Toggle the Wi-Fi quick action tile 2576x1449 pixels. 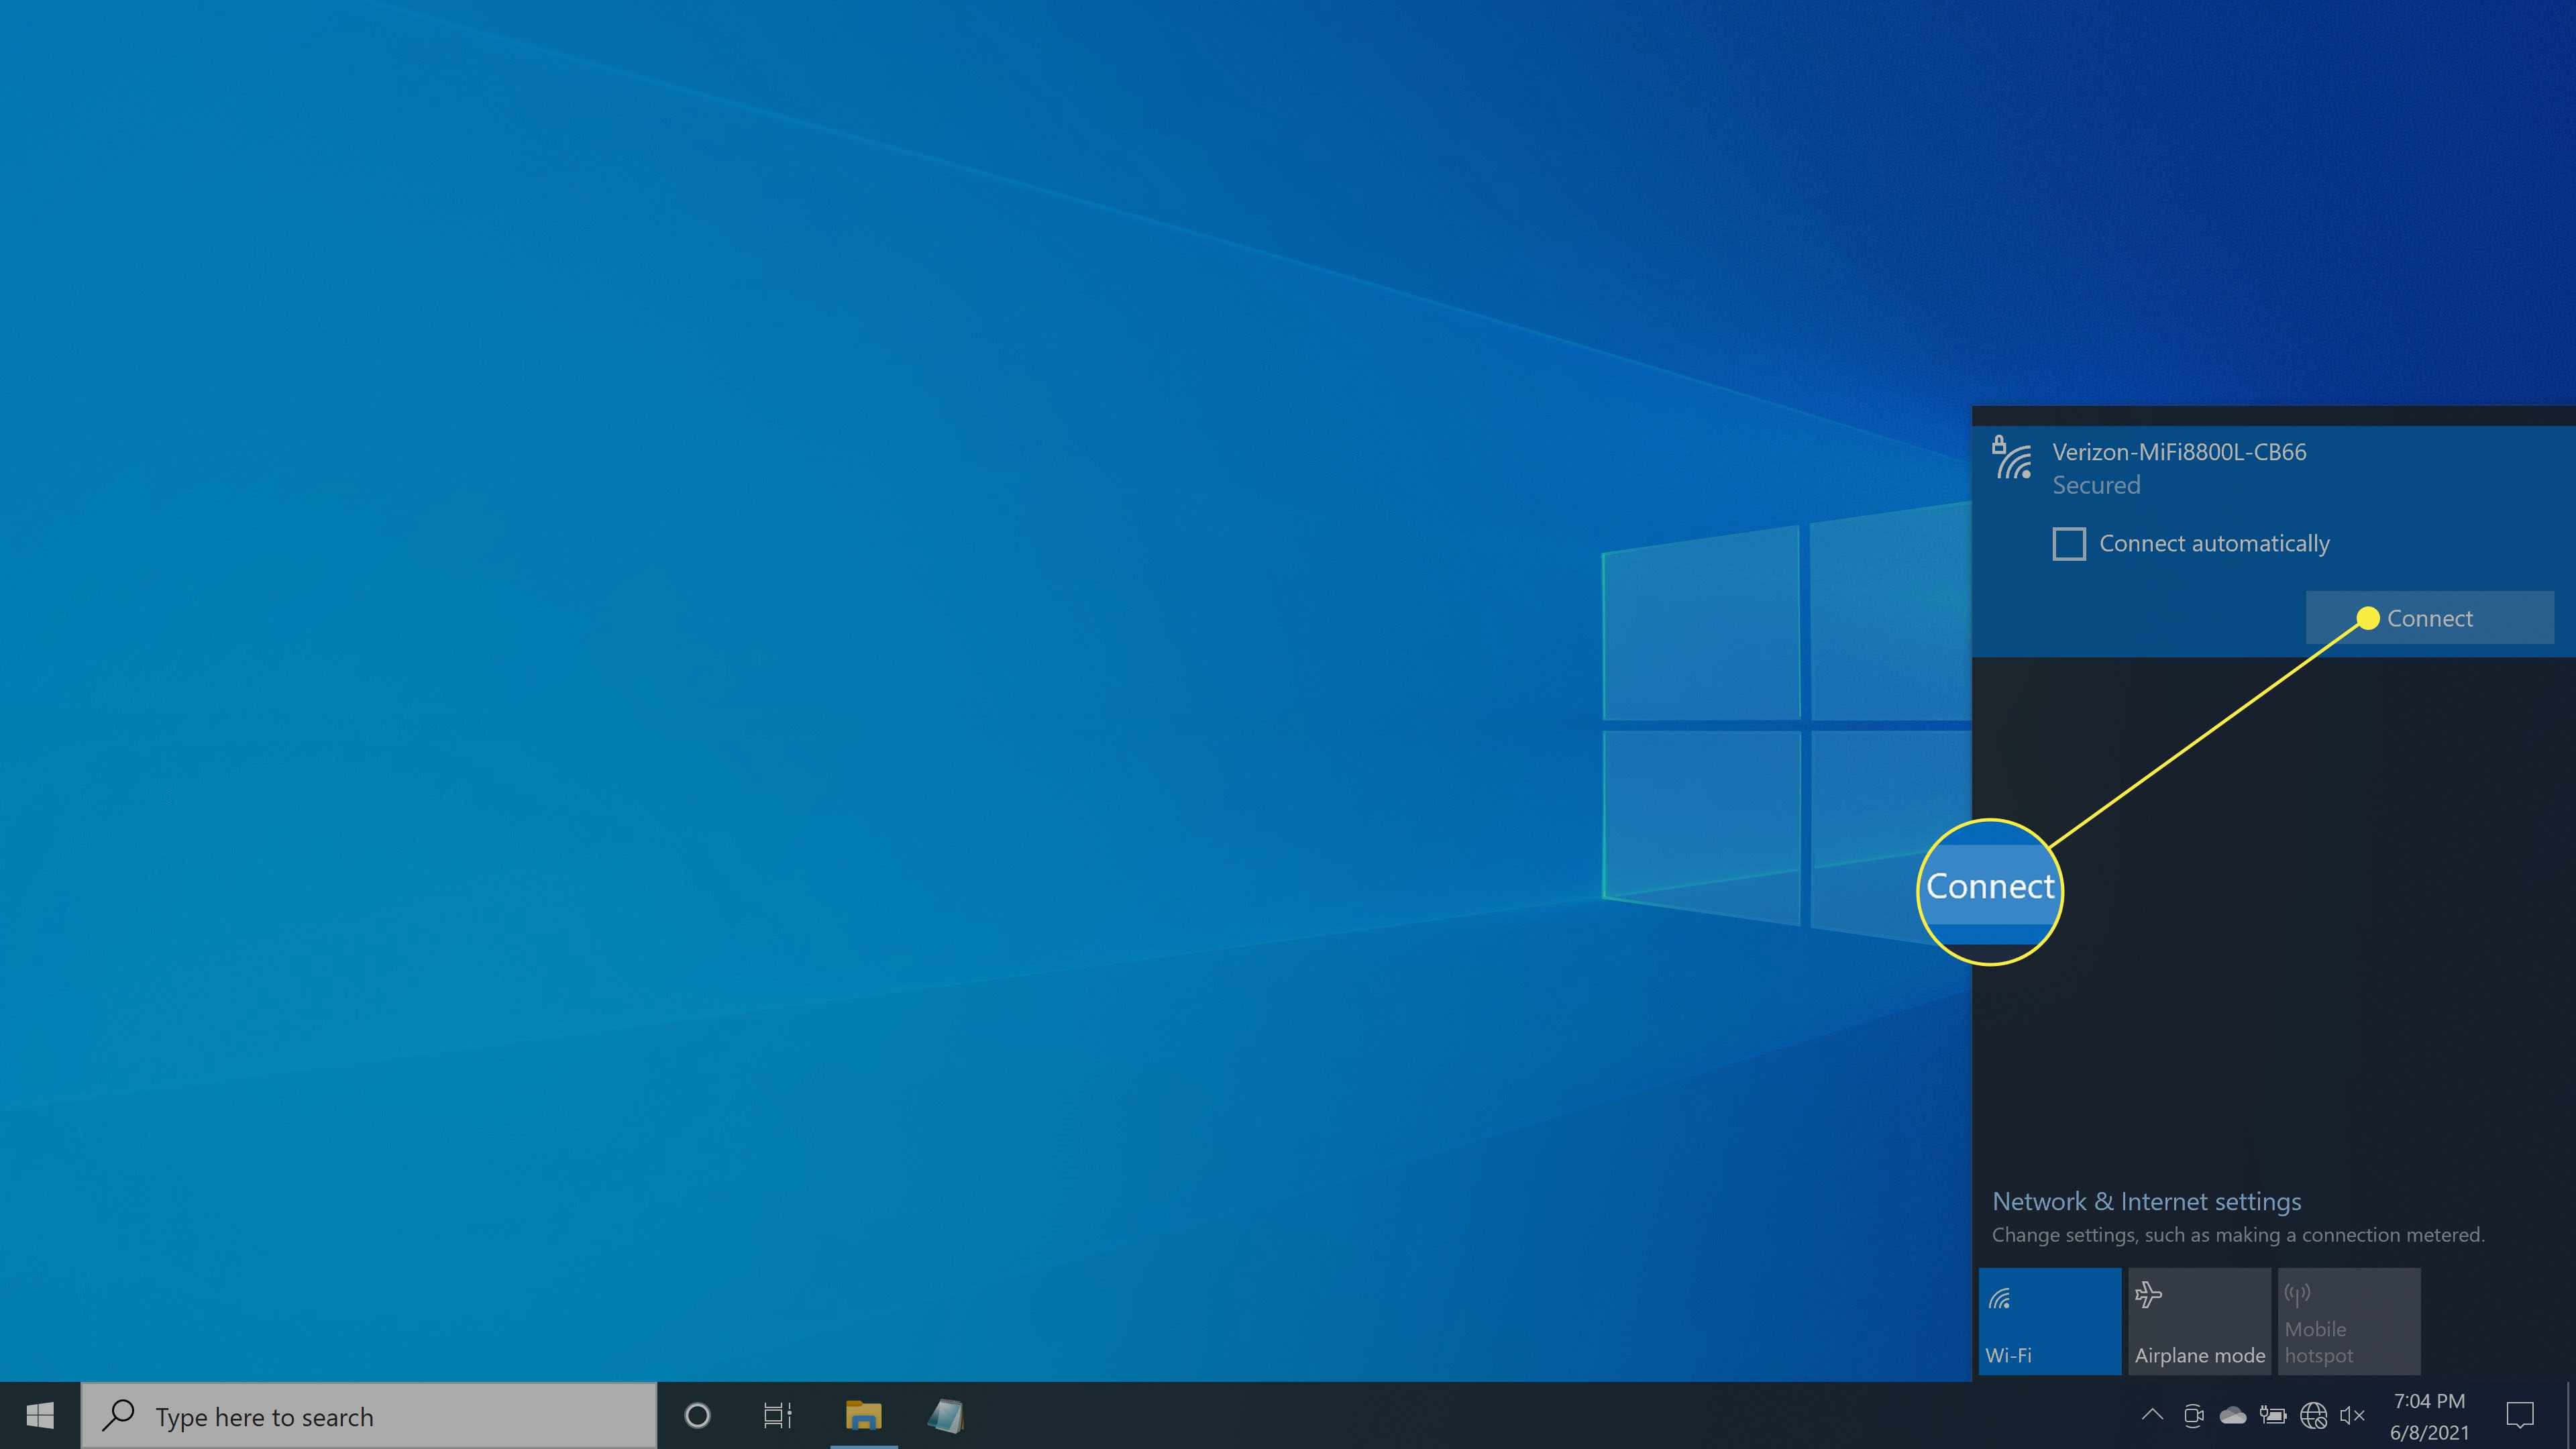(2049, 1321)
